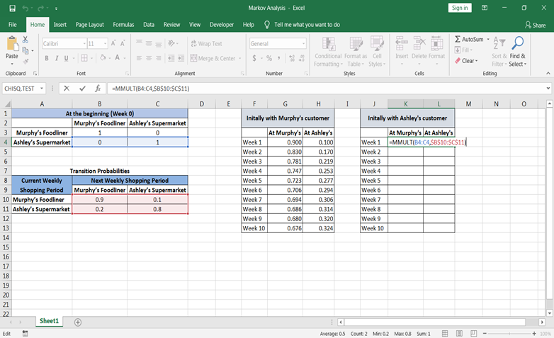Image resolution: width=554 pixels, height=338 pixels.
Task: Click the Cut scissors icon
Action: 26,40
